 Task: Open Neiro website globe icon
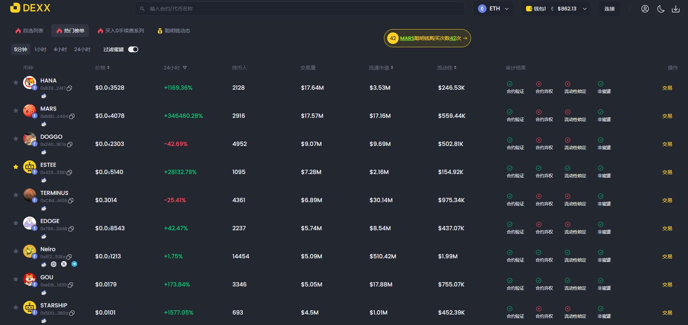coord(54,264)
